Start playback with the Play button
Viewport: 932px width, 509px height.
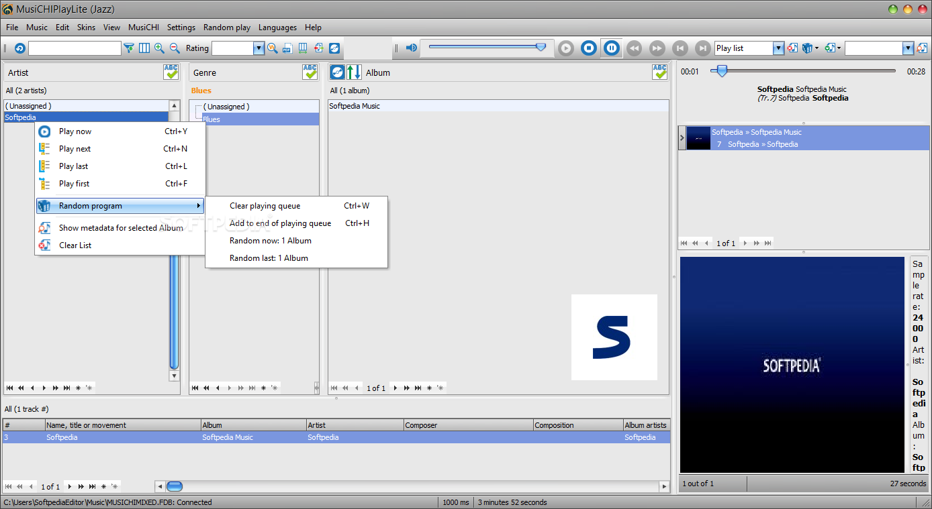coord(566,48)
